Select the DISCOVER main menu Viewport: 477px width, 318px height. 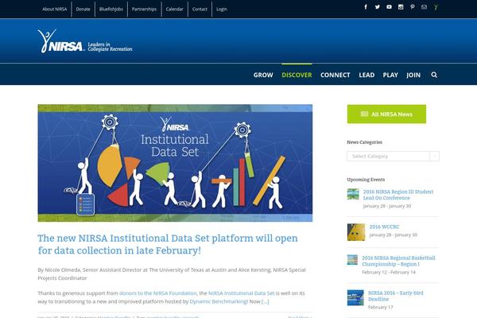coord(297,75)
